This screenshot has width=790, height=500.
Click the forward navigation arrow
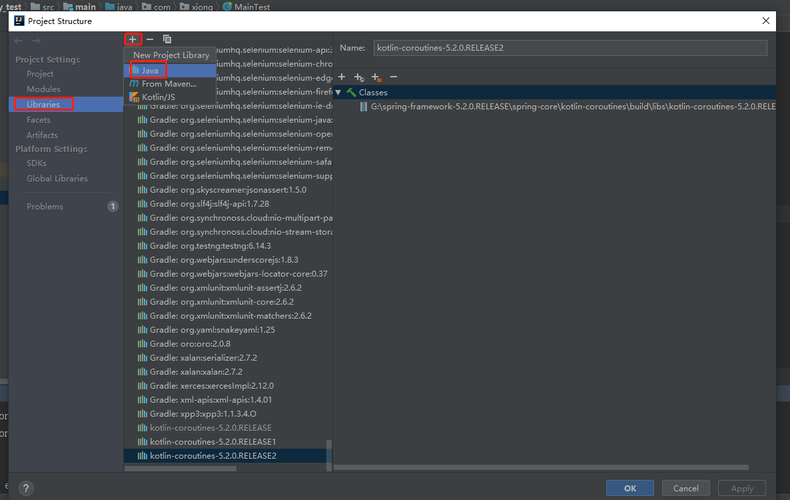pos(36,40)
